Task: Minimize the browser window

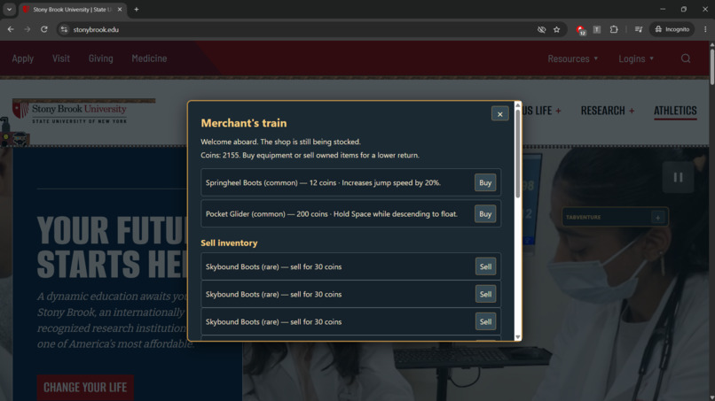Action: click(x=663, y=9)
